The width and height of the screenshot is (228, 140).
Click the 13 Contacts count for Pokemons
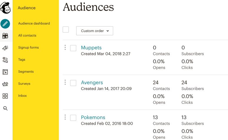coord(155,117)
